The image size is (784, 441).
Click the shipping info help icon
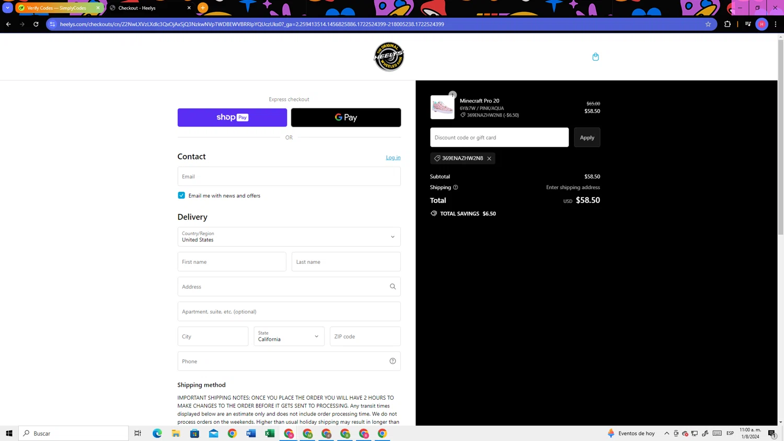click(x=456, y=187)
